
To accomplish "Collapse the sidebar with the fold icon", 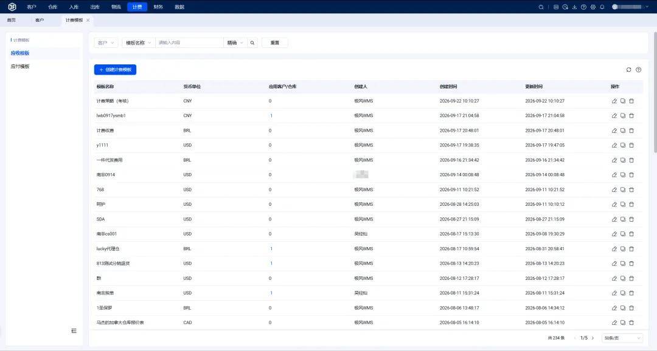I will pyautogui.click(x=74, y=331).
